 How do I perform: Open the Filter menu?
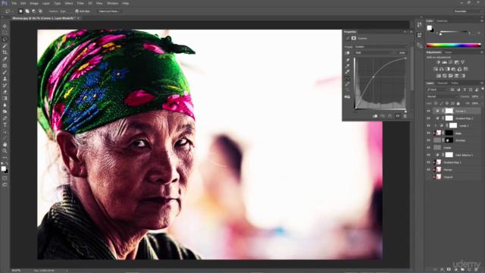click(80, 3)
